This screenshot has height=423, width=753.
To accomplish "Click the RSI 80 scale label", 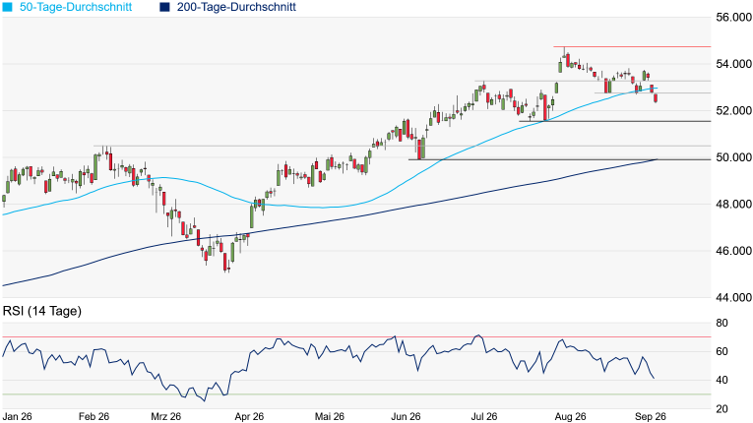I will [x=722, y=323].
